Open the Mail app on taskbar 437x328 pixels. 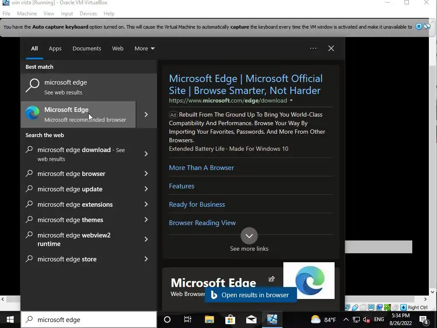tap(251, 319)
